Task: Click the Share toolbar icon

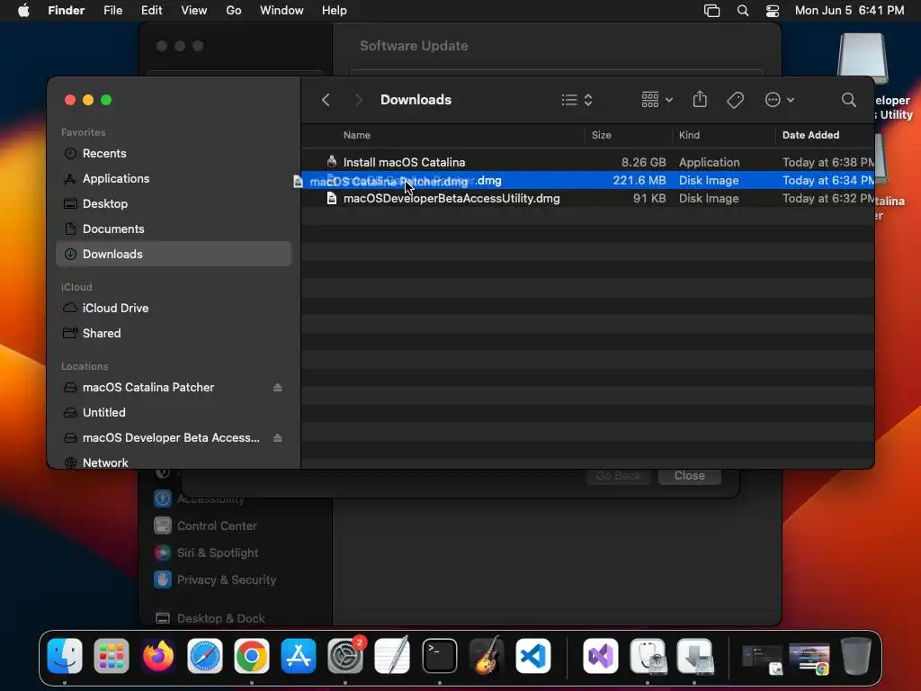Action: (700, 99)
